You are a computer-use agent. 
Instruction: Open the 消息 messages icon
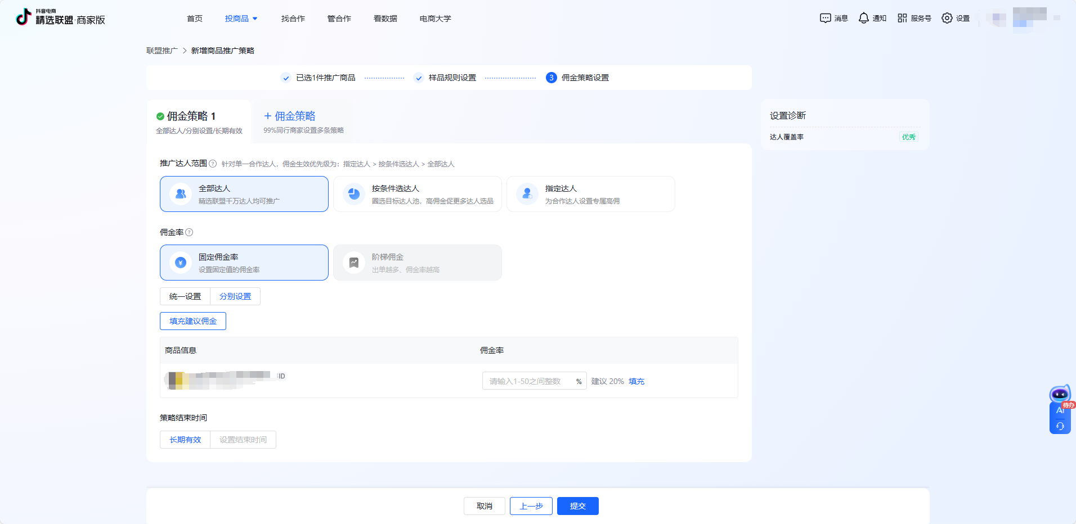point(825,18)
